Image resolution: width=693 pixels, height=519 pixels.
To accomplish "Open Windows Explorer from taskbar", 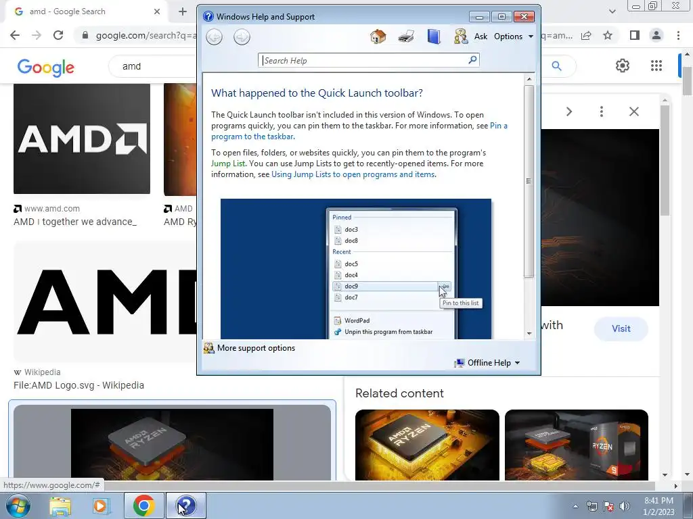I will click(60, 506).
